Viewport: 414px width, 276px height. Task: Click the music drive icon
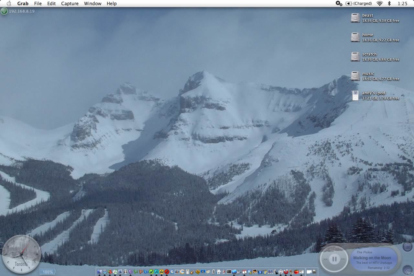point(355,76)
